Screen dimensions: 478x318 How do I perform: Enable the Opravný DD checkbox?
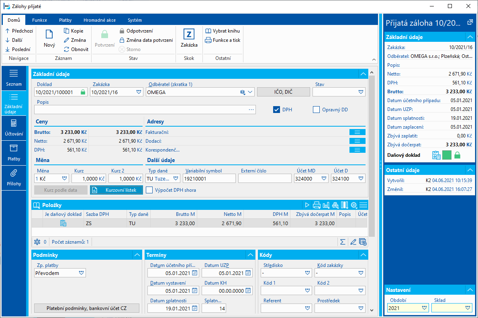pos(316,110)
